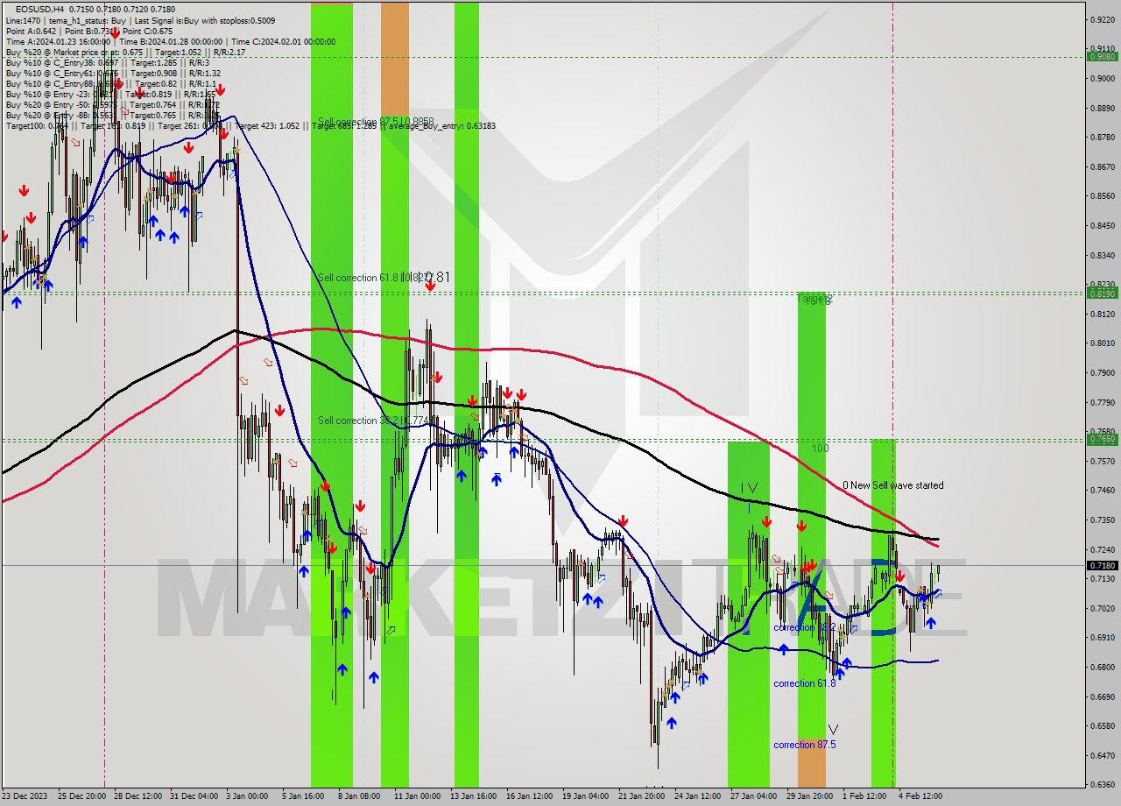Click the 0.6470 price axis label

[1101, 755]
